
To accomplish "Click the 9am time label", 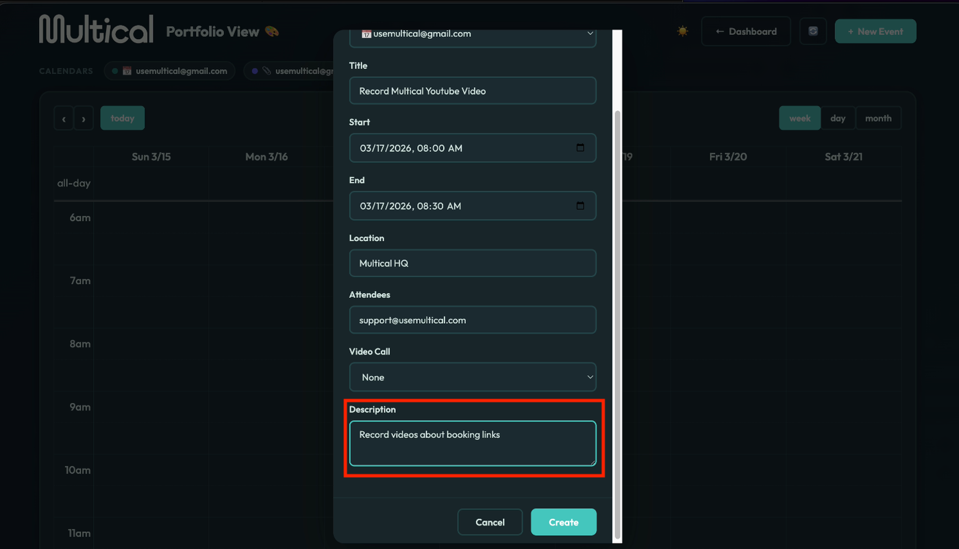I will pyautogui.click(x=79, y=407).
